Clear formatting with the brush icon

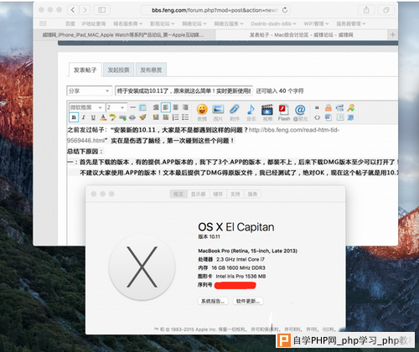click(142, 117)
